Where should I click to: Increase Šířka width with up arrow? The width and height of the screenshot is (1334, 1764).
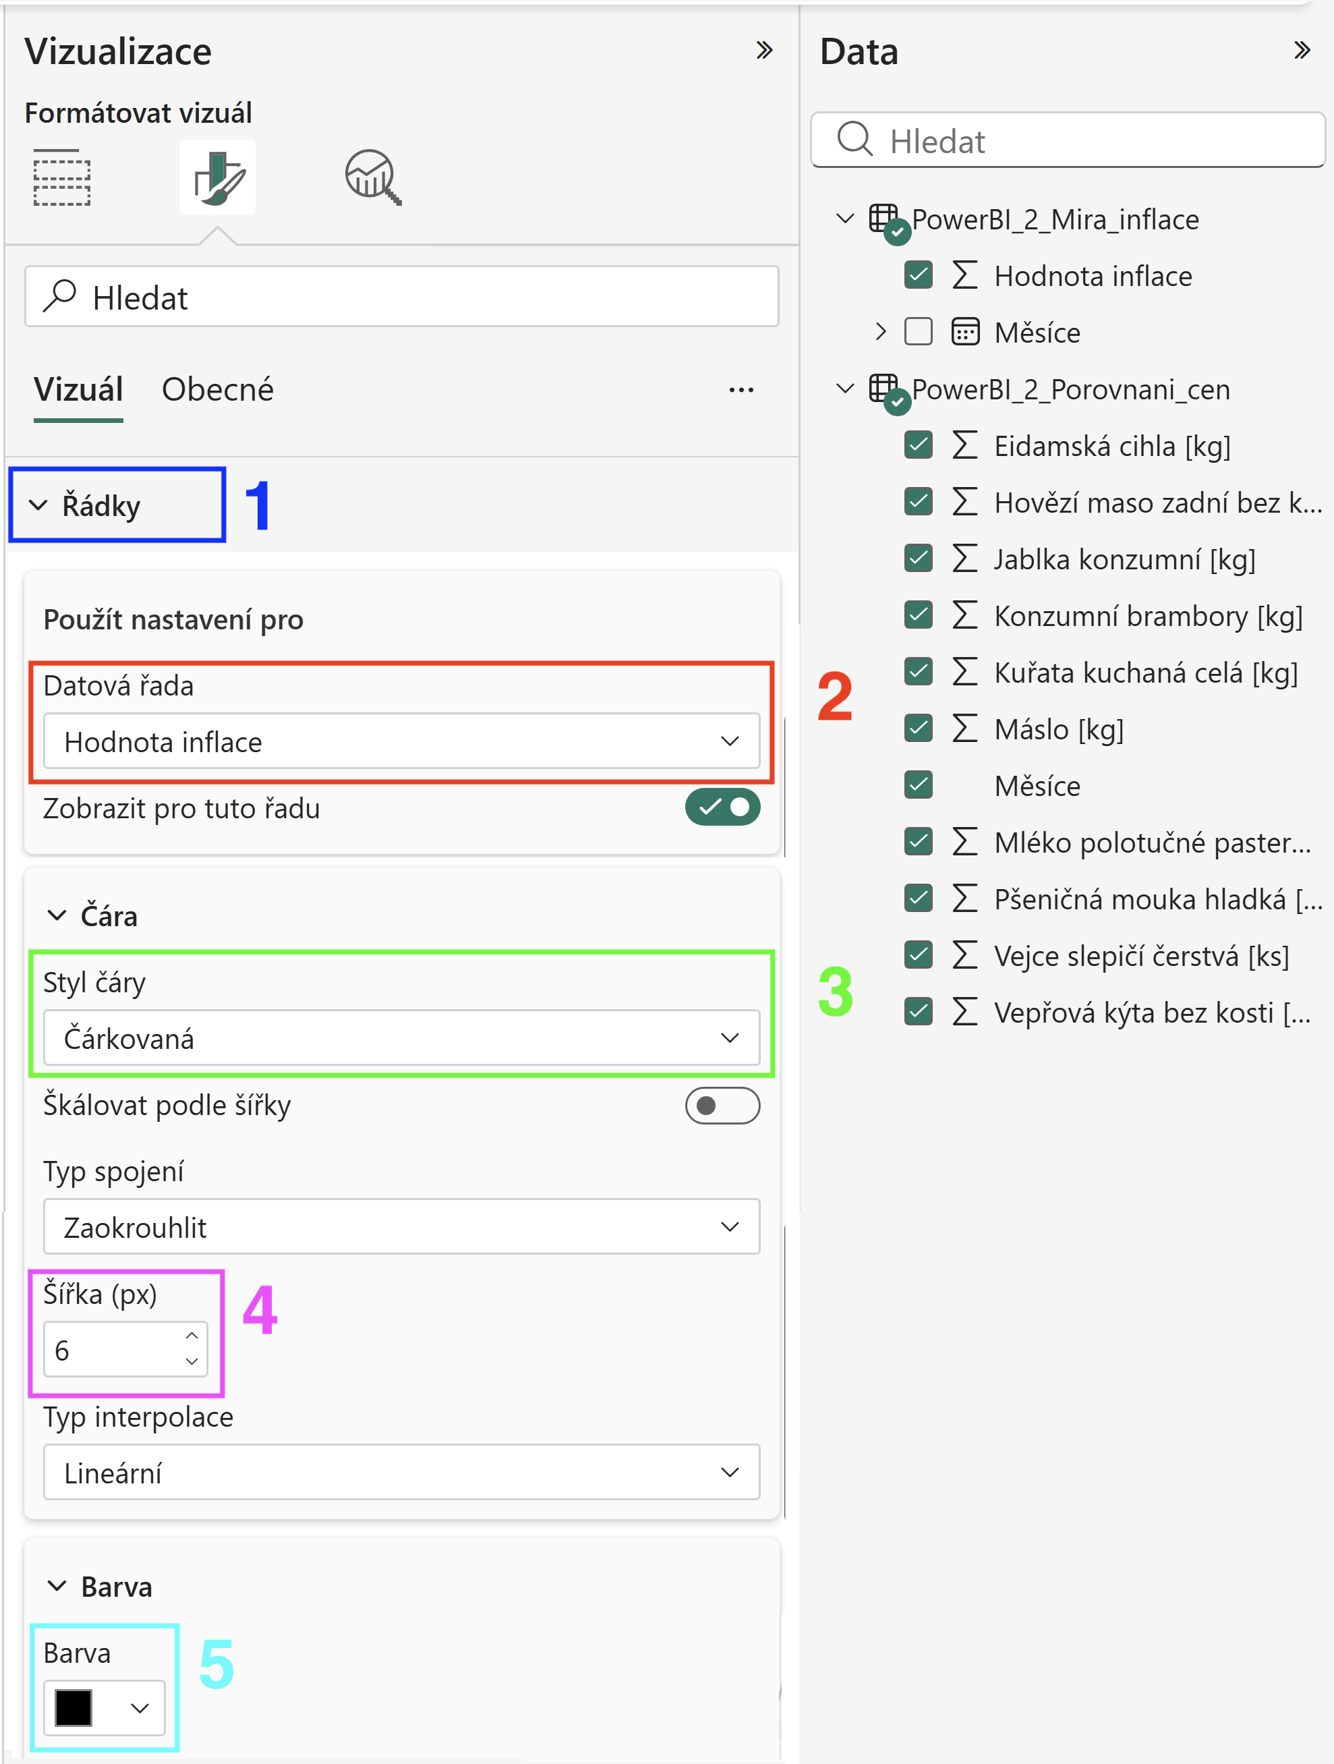pyautogui.click(x=192, y=1336)
